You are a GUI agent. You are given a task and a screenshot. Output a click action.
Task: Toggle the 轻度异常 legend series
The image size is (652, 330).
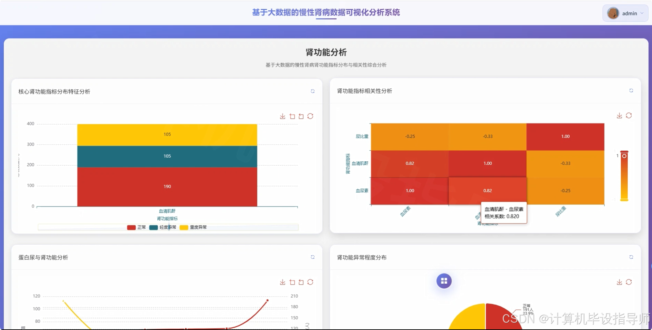[163, 227]
